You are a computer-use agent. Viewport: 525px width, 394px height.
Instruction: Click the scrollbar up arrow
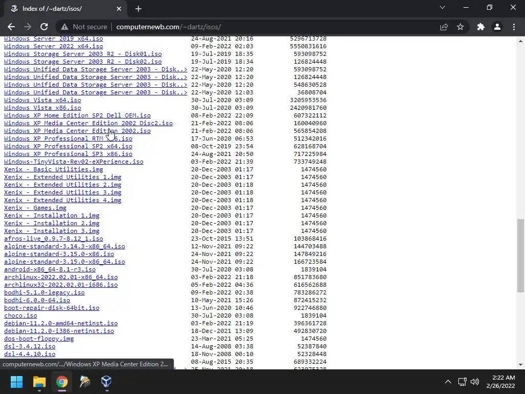520,41
